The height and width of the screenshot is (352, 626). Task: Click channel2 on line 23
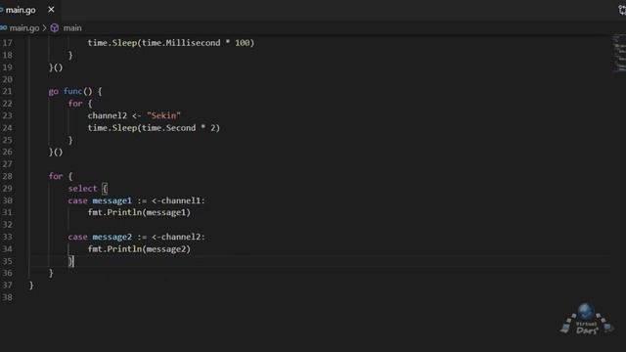[107, 115]
